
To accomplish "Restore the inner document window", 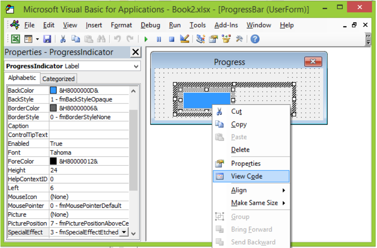I will click(x=354, y=25).
